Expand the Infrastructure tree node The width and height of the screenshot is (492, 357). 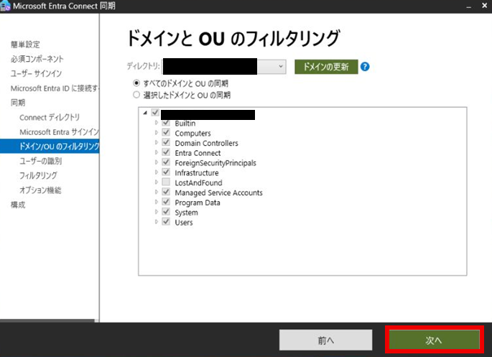[157, 173]
